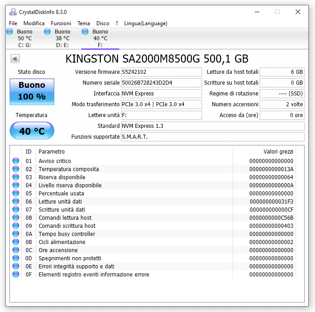This screenshot has height=312, width=315.
Task: Click raw value 0000000000013A
Action: (x=271, y=169)
